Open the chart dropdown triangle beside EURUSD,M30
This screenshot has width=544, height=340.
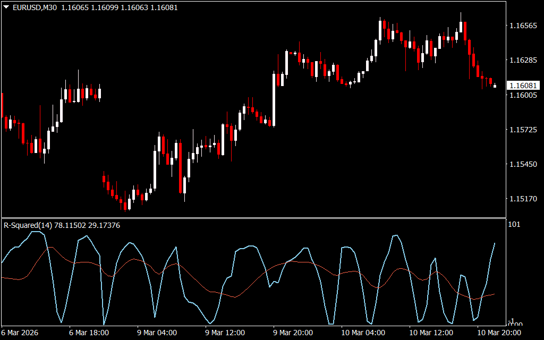(6, 7)
